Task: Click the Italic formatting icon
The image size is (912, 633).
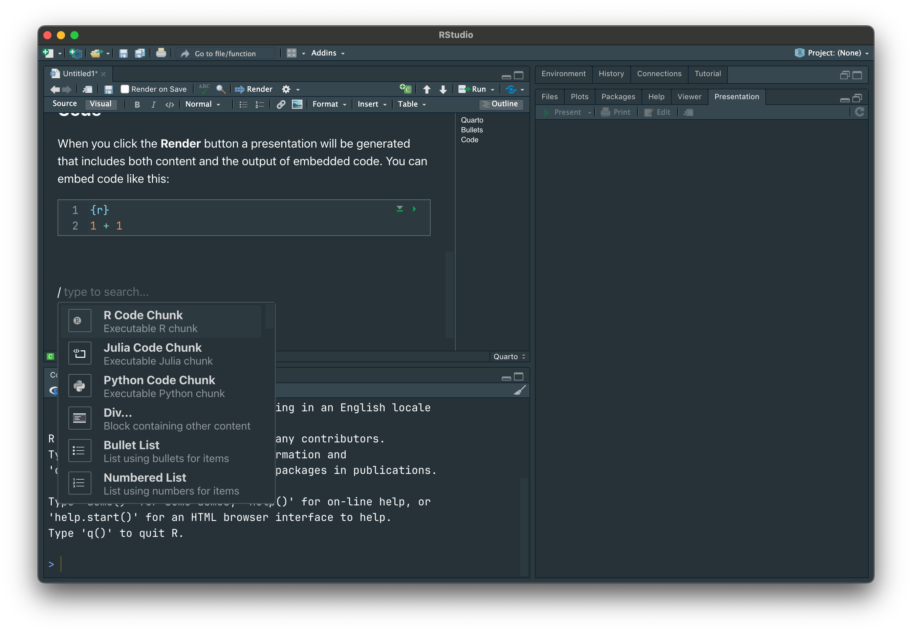Action: (153, 104)
